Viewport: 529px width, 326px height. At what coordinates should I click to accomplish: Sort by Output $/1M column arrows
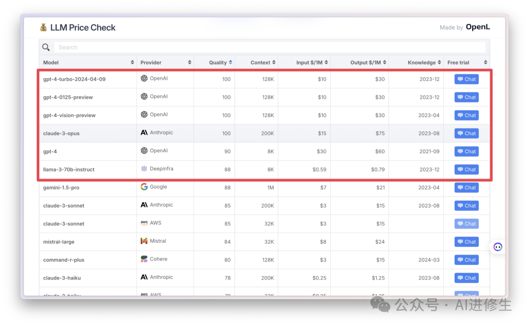pyautogui.click(x=385, y=62)
